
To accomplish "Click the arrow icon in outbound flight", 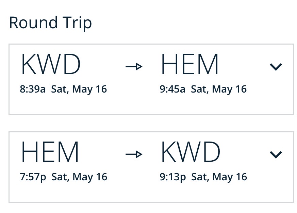I will pos(134,67).
